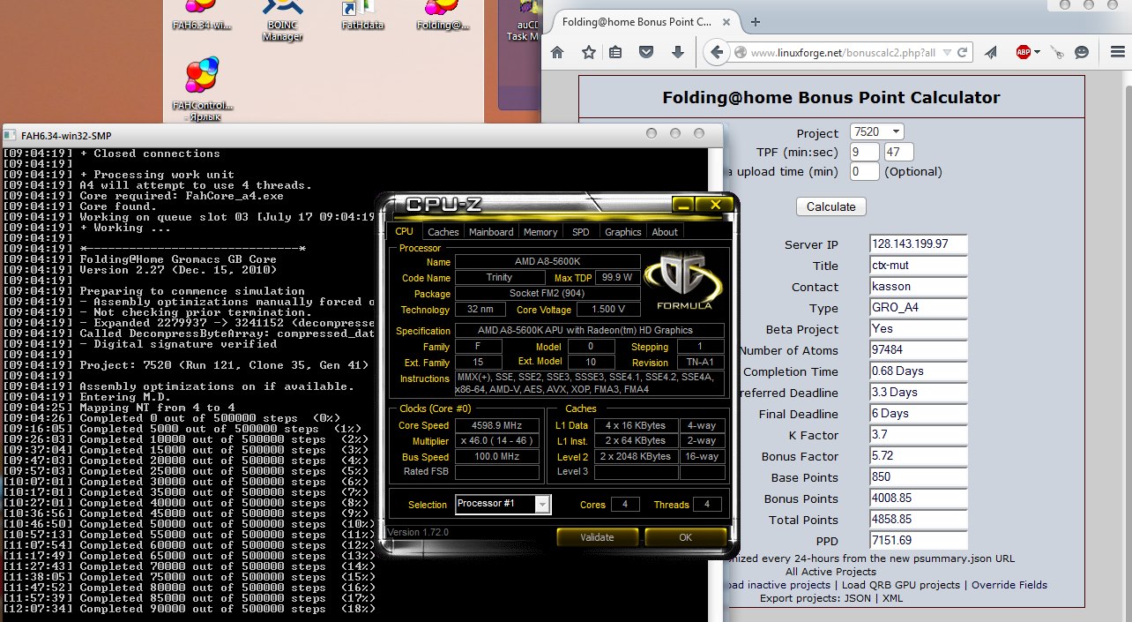This screenshot has height=622, width=1132.
Task: Bookmark this page with the star icon
Action: point(588,53)
